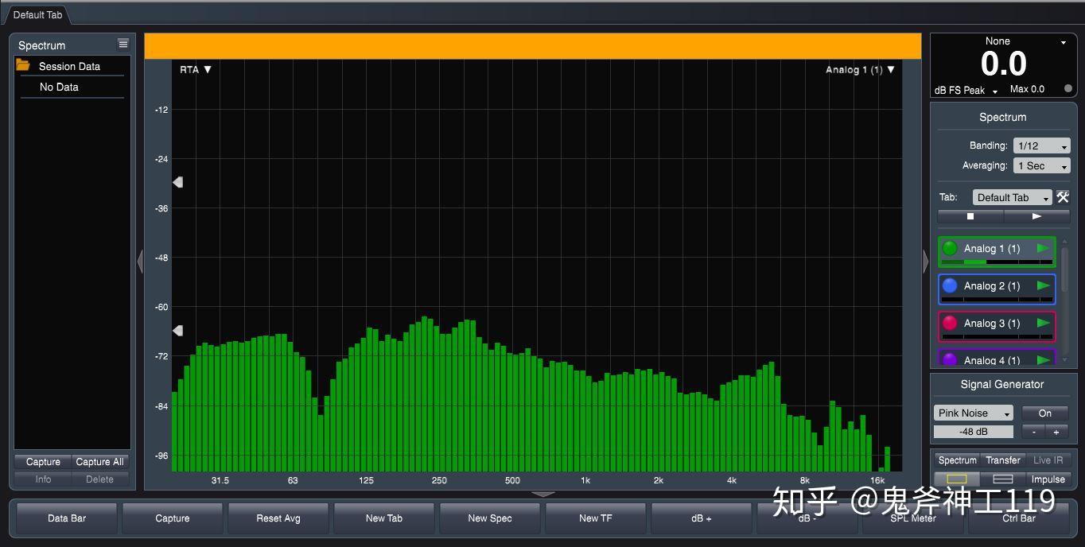Open the RTA graph type dropdown
The image size is (1085, 547).
point(196,69)
